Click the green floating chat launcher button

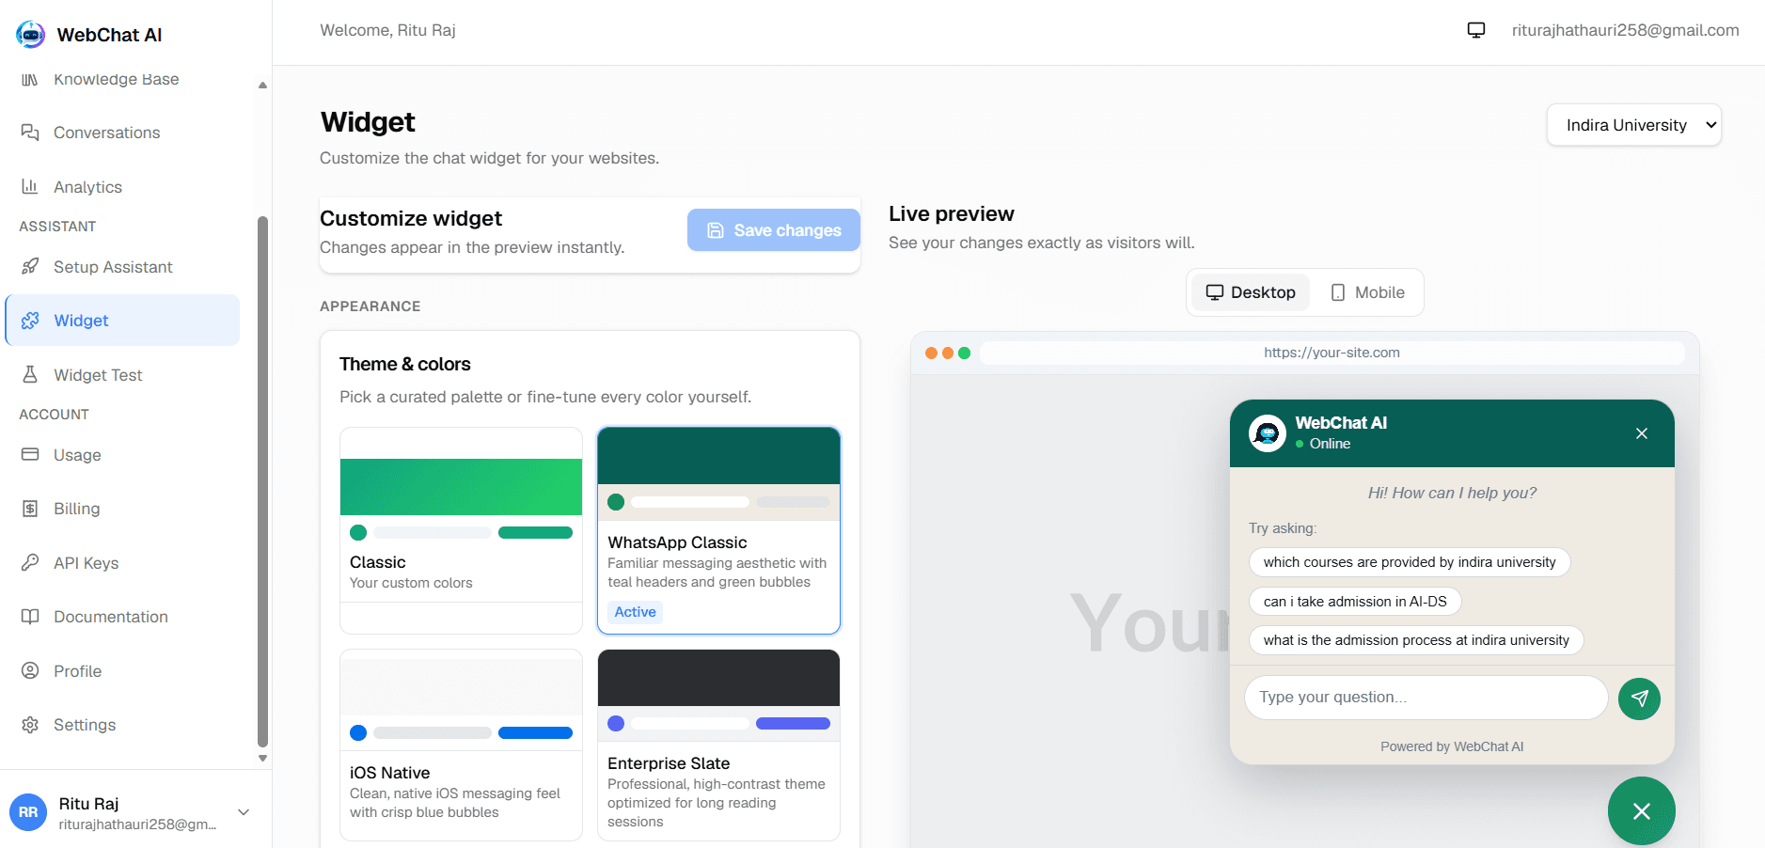click(x=1642, y=810)
